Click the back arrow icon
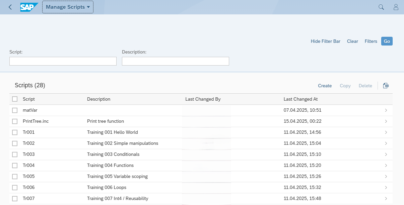The height and width of the screenshot is (205, 404). pos(10,7)
